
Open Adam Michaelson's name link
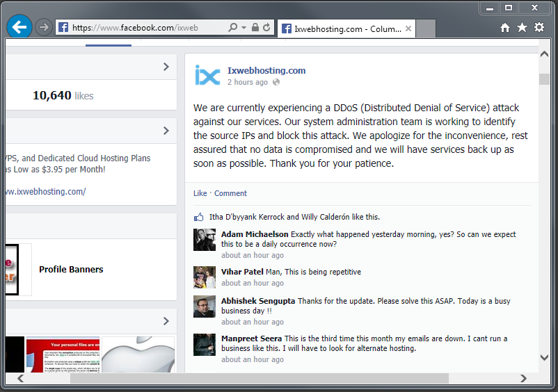point(255,234)
